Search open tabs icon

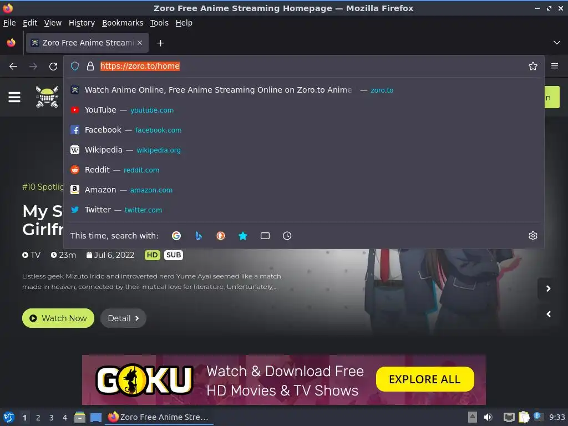[x=265, y=236]
